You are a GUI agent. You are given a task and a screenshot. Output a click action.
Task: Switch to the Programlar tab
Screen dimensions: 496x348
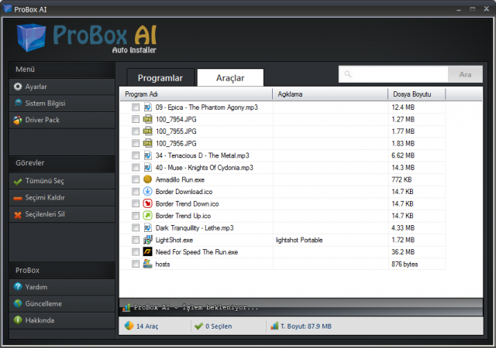pos(160,77)
